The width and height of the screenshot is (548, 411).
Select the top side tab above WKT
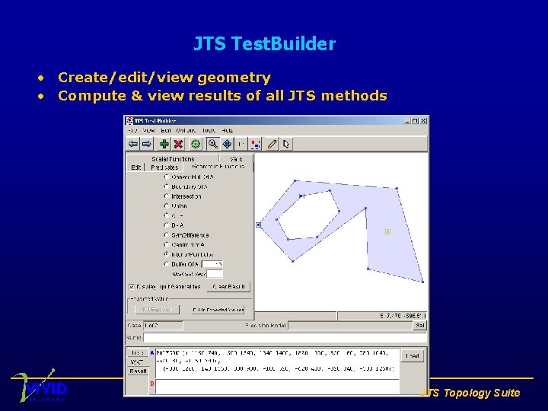pyautogui.click(x=137, y=353)
